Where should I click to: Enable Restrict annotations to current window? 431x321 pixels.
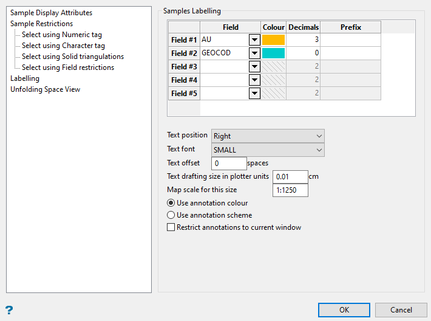click(x=171, y=227)
